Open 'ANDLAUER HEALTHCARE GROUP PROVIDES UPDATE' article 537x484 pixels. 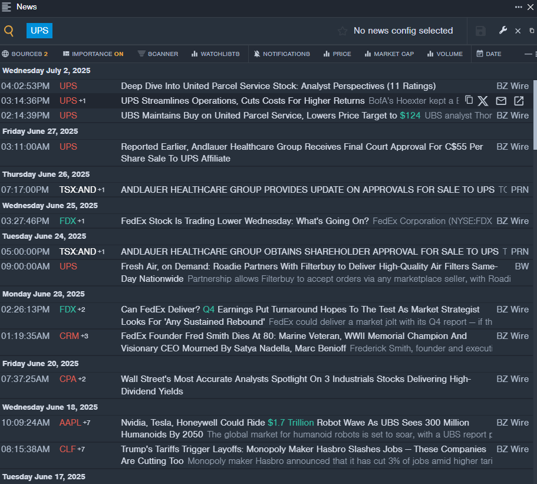coord(308,190)
